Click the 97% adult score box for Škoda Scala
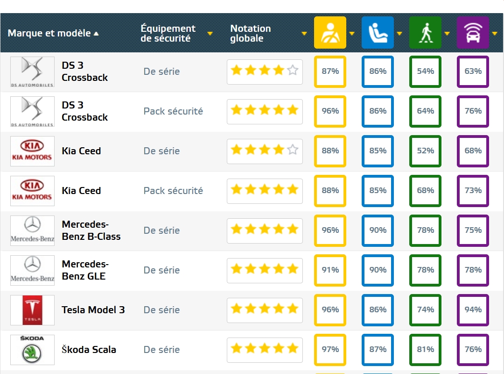Screen dimensions: 504x374 coord(330,350)
